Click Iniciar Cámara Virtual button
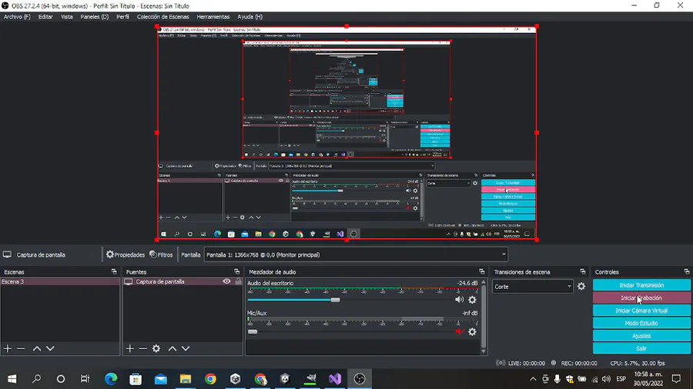Image resolution: width=693 pixels, height=389 pixels. click(x=641, y=311)
